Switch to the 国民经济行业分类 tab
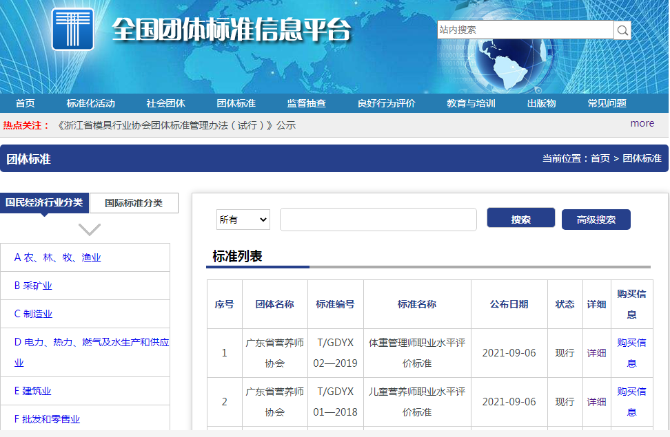 coord(45,202)
